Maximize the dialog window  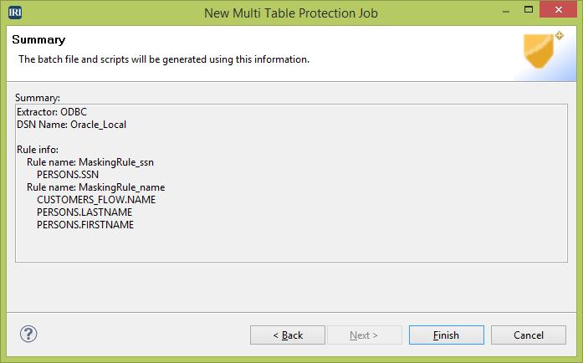(x=529, y=10)
